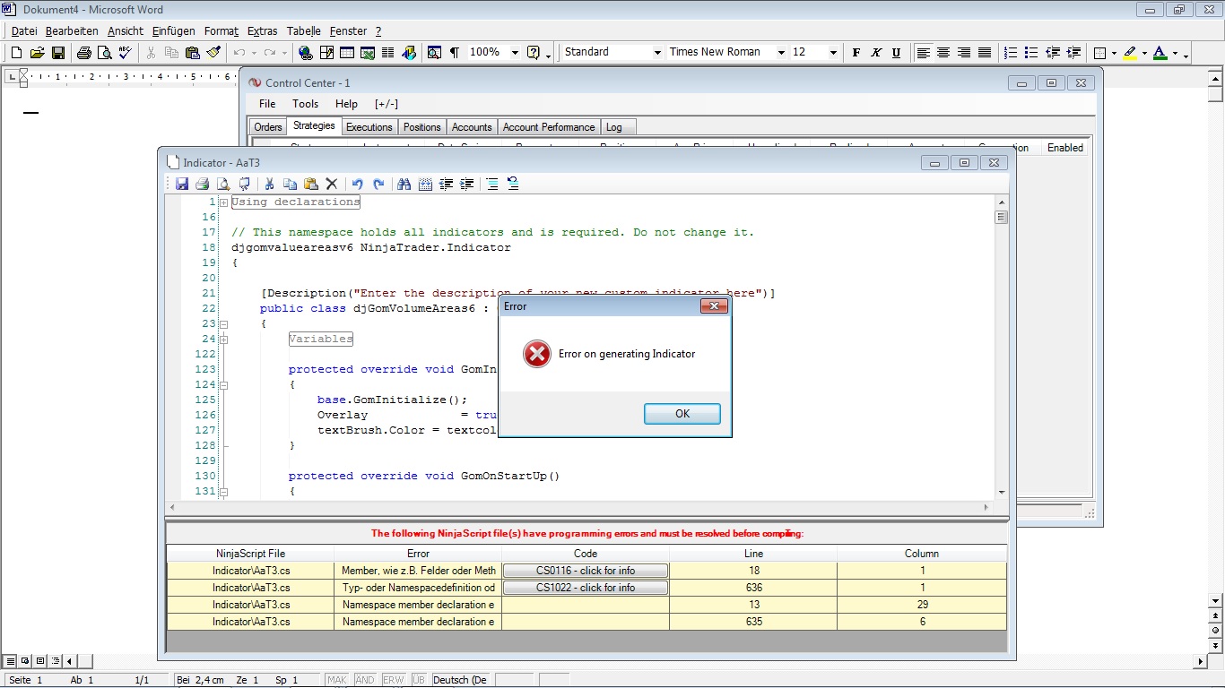Click Format Painter brush in Word

coord(213,53)
